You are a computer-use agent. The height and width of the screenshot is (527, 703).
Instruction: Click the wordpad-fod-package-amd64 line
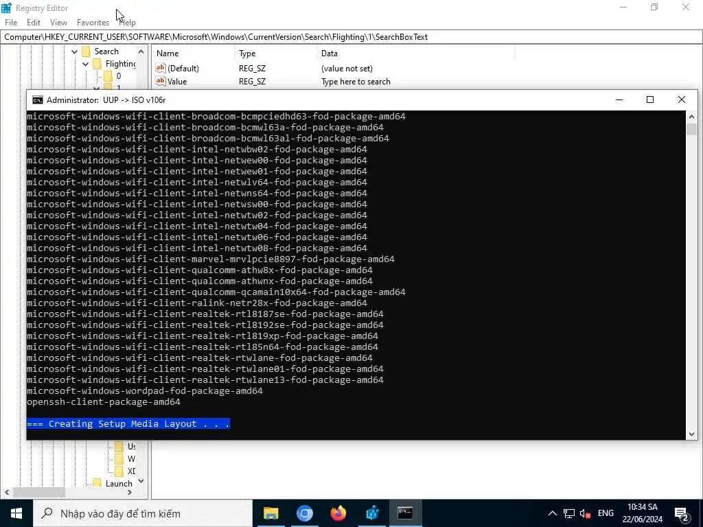[x=145, y=390]
